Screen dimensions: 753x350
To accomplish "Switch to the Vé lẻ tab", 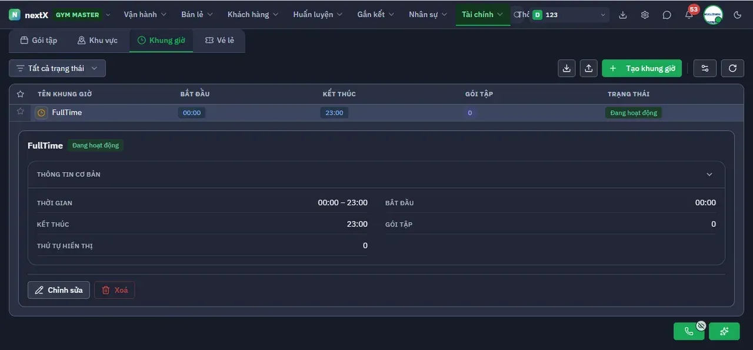I will coord(219,41).
